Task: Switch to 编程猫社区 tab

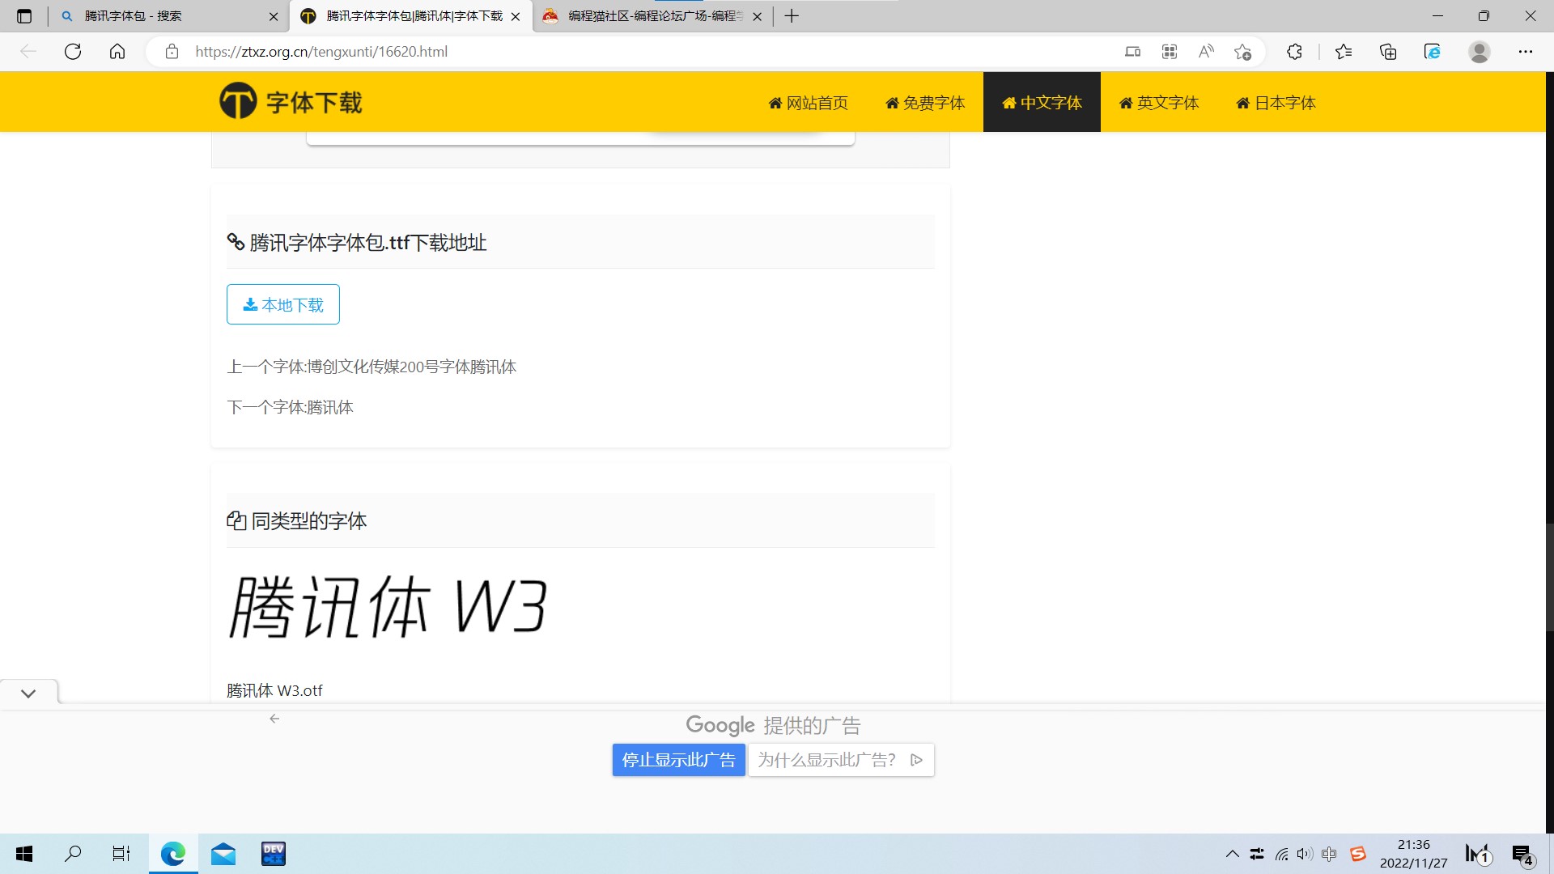Action: pos(652,16)
